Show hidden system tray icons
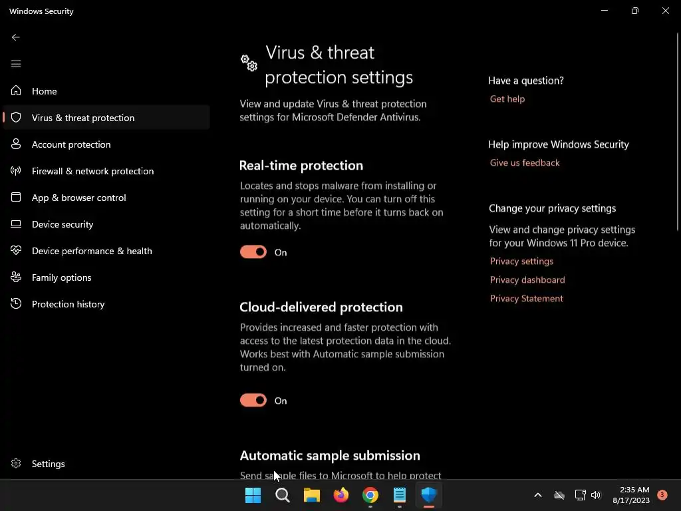Viewport: 681px width, 511px height. click(537, 495)
